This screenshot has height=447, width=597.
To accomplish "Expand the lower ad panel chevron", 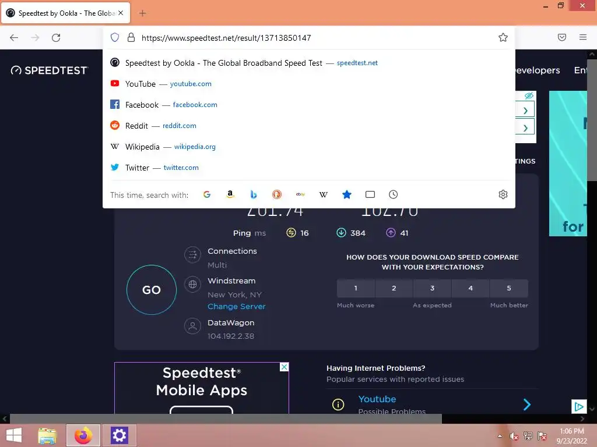I will 525,127.
